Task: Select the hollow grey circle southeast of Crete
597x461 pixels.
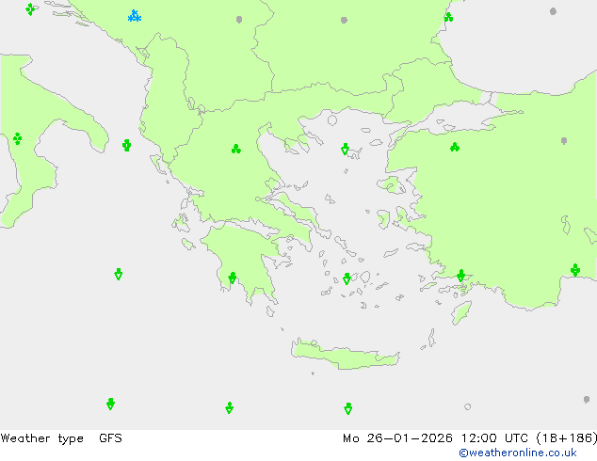Action: 468,406
